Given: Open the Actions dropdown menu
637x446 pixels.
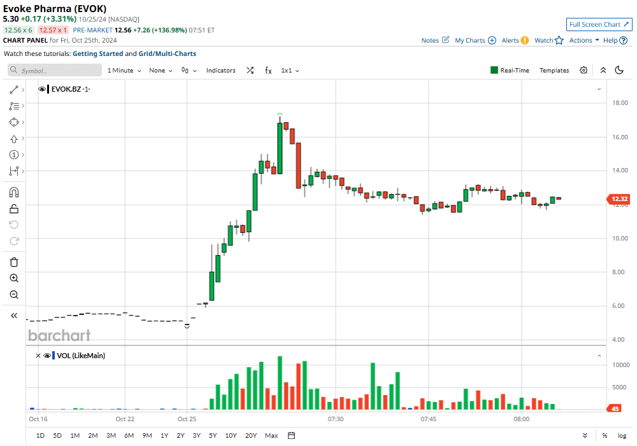Looking at the screenshot, I should (584, 40).
